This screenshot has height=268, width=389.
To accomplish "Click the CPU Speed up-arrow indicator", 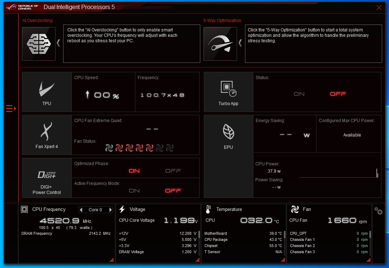I will click(87, 95).
